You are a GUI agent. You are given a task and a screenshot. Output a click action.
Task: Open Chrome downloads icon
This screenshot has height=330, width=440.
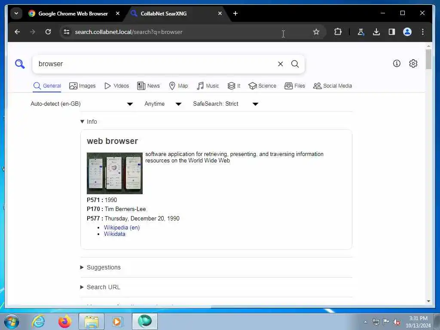[376, 32]
